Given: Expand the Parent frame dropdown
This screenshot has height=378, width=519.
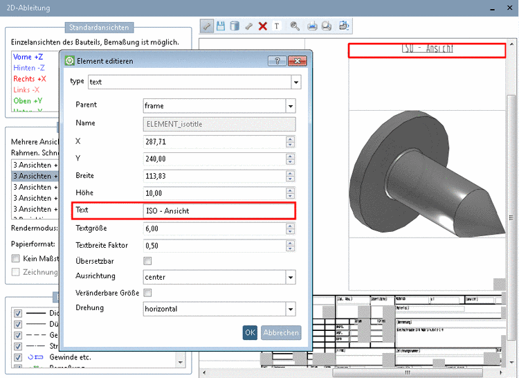Looking at the screenshot, I should [291, 106].
